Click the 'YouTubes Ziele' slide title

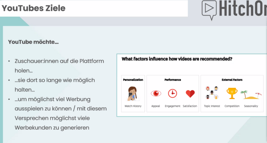[34, 8]
